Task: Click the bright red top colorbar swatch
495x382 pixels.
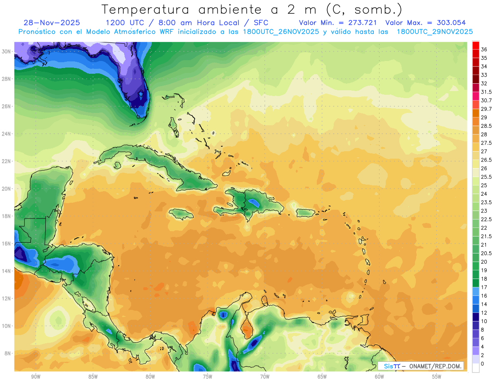Action: click(476, 45)
